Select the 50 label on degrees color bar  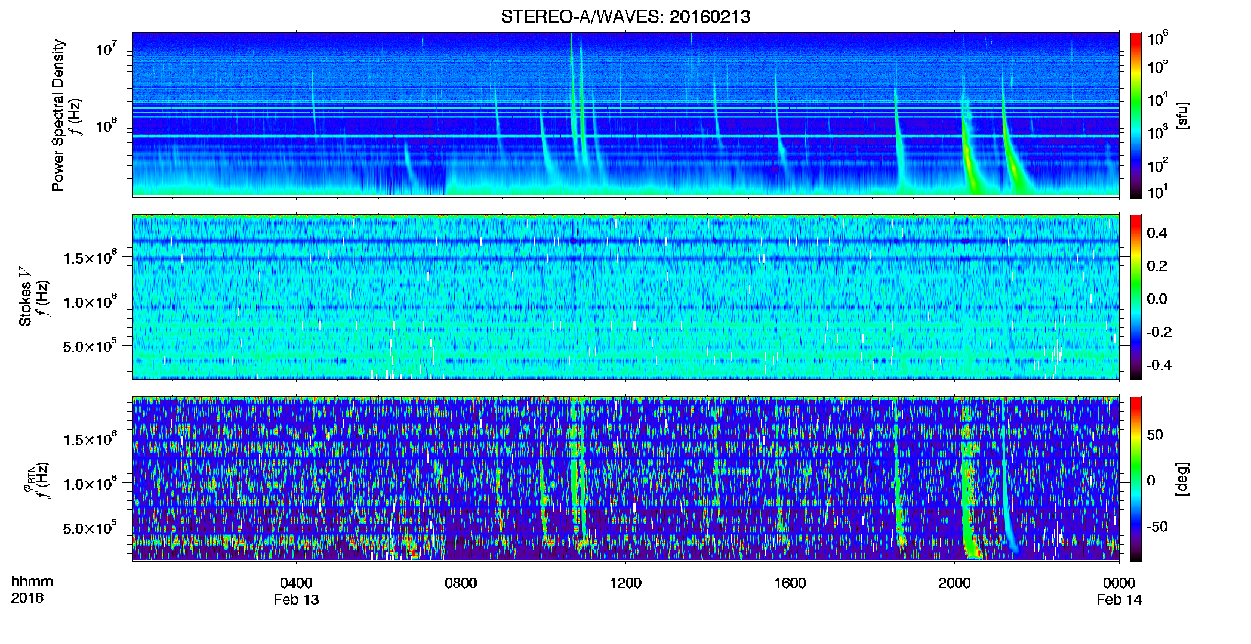[x=1155, y=435]
